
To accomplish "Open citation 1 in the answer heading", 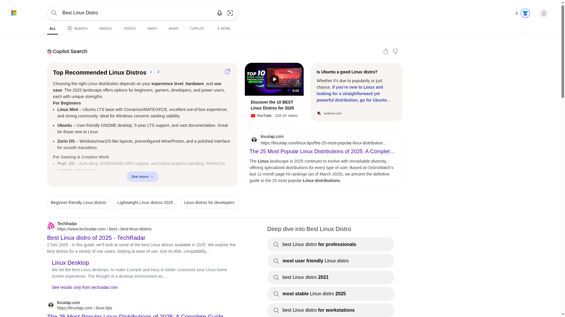I will (x=151, y=72).
